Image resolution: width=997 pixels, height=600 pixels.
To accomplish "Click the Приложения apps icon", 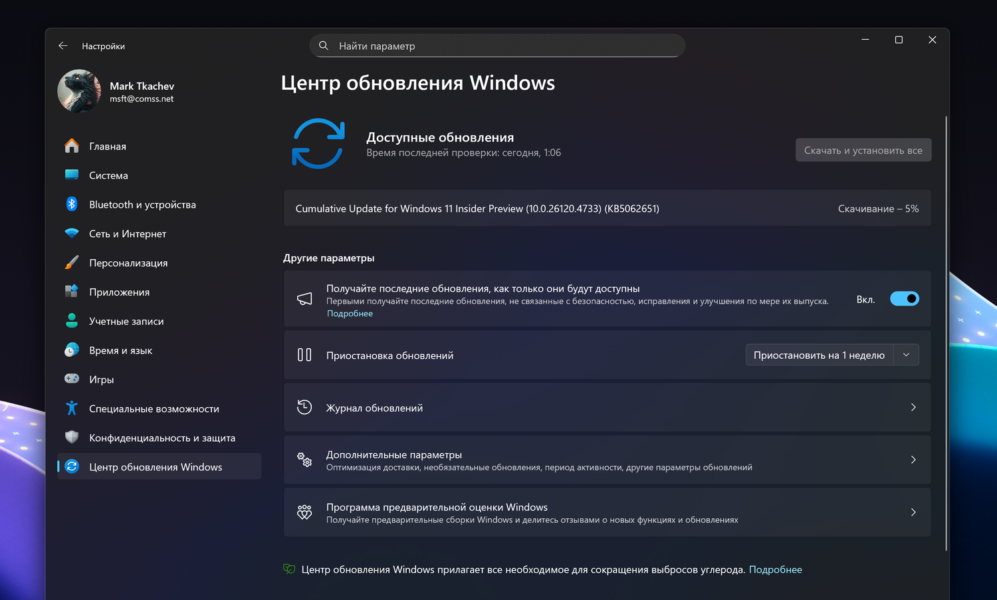I will (72, 292).
